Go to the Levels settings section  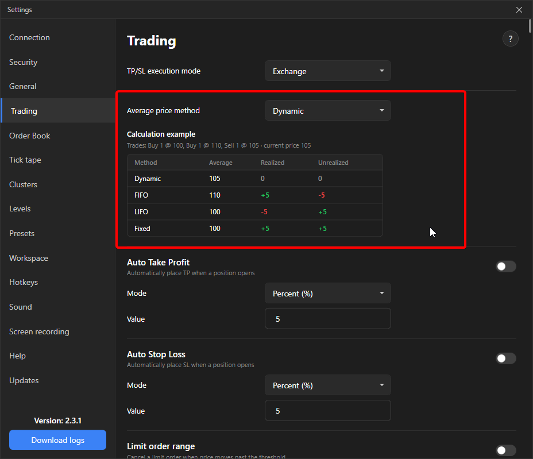pyautogui.click(x=58, y=209)
